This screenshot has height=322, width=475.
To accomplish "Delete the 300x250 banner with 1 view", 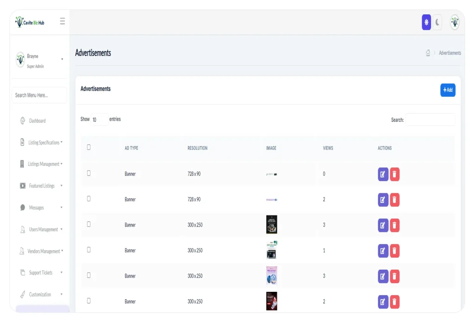I will (394, 251).
